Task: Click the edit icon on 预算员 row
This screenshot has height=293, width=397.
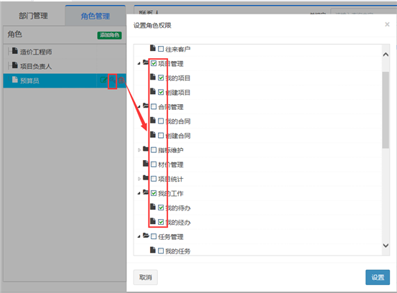Action: (103, 80)
